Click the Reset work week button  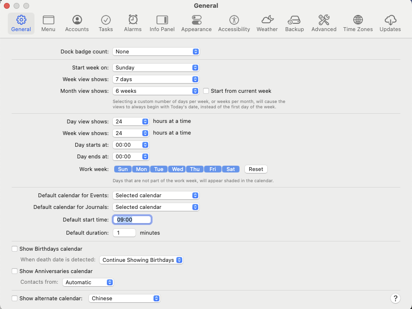[x=256, y=169]
